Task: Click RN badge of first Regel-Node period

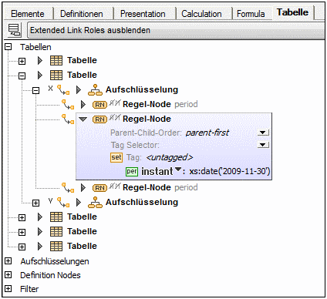Action: 99,105
